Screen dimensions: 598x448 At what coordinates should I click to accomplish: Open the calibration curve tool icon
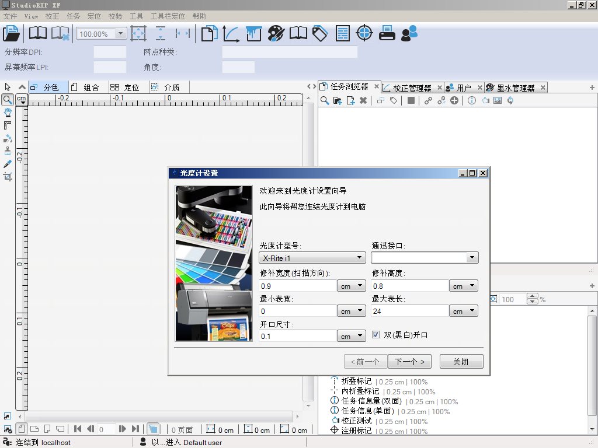point(231,33)
